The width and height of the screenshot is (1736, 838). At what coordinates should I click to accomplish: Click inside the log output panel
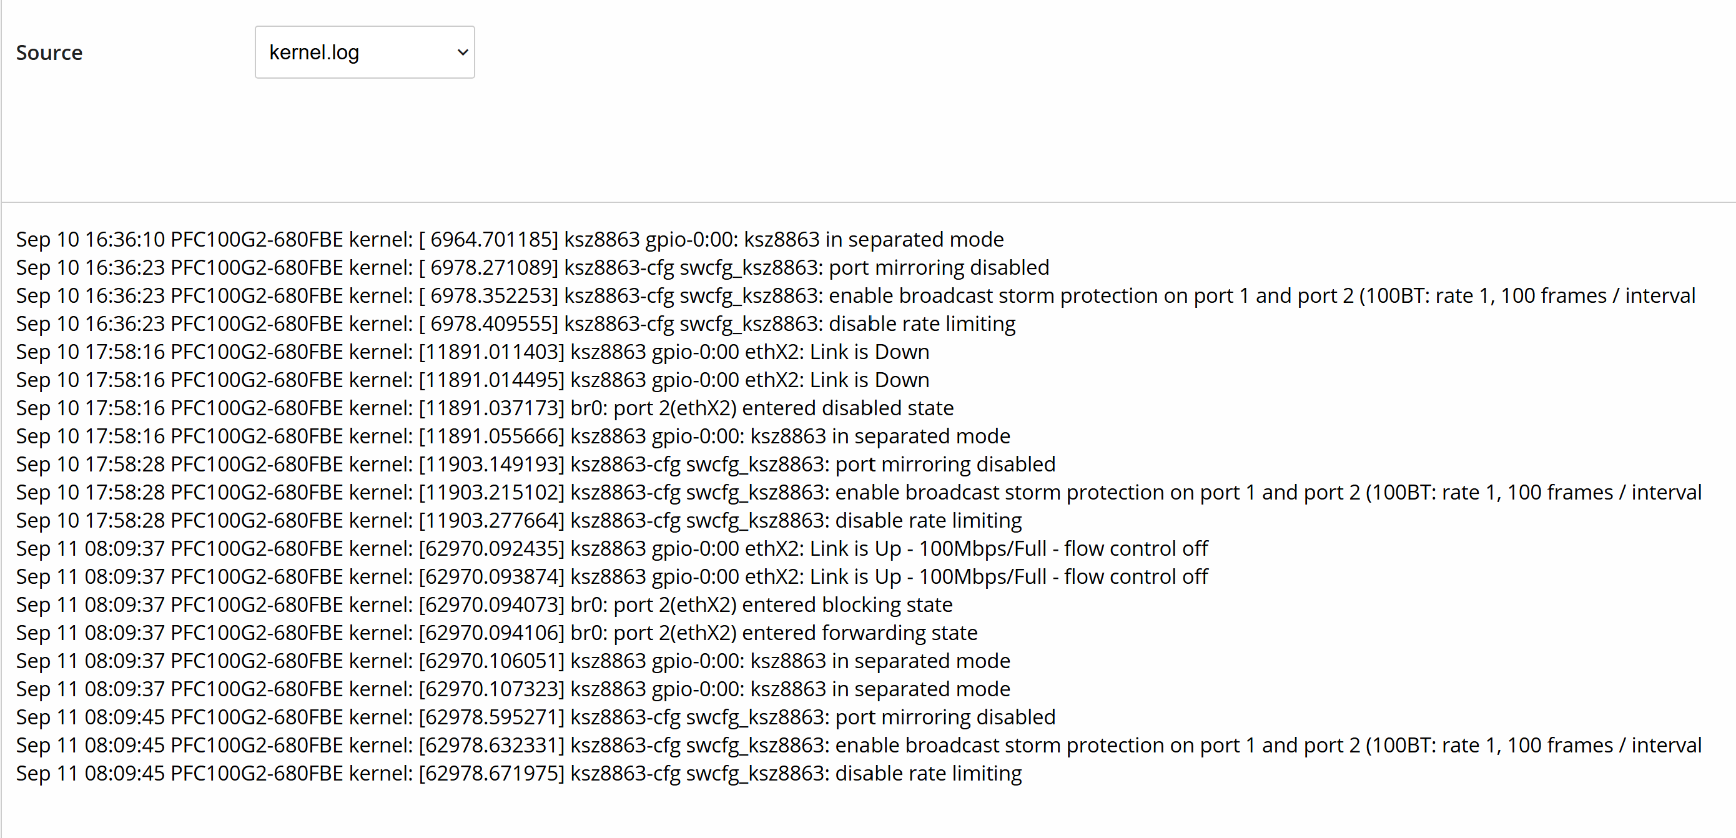point(868,505)
